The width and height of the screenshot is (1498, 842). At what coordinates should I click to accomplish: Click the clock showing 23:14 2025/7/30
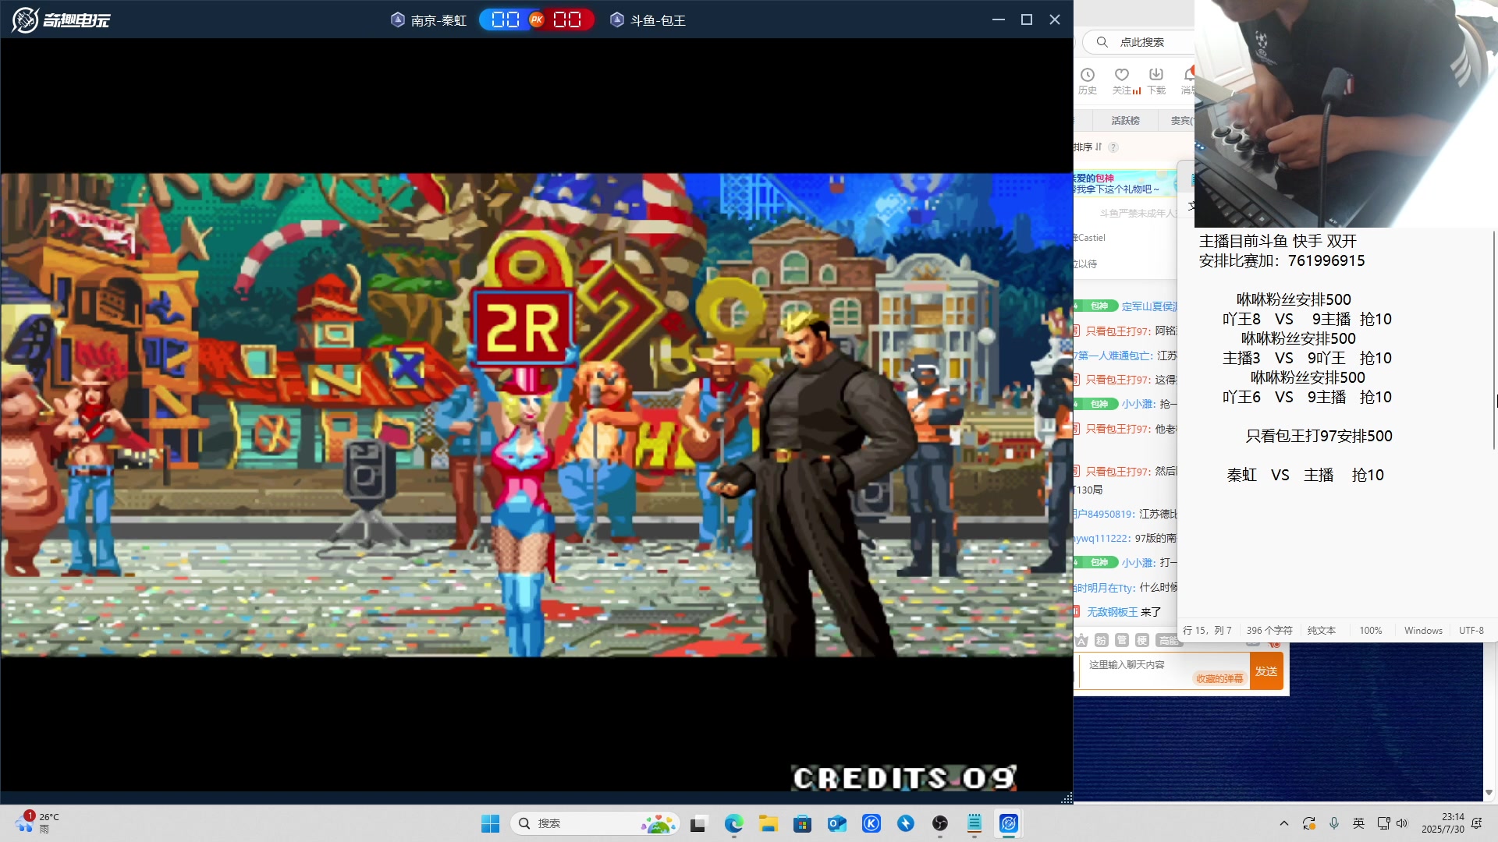tap(1443, 823)
